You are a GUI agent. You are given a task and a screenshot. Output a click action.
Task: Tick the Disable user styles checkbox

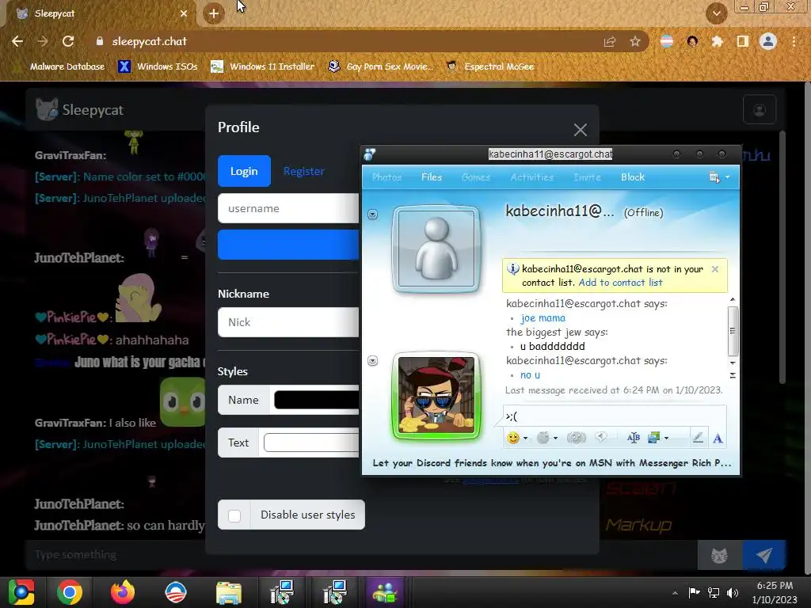[x=234, y=515]
